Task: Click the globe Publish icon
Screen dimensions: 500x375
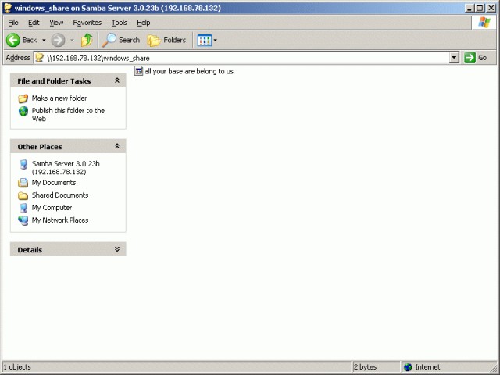Action: (x=23, y=111)
